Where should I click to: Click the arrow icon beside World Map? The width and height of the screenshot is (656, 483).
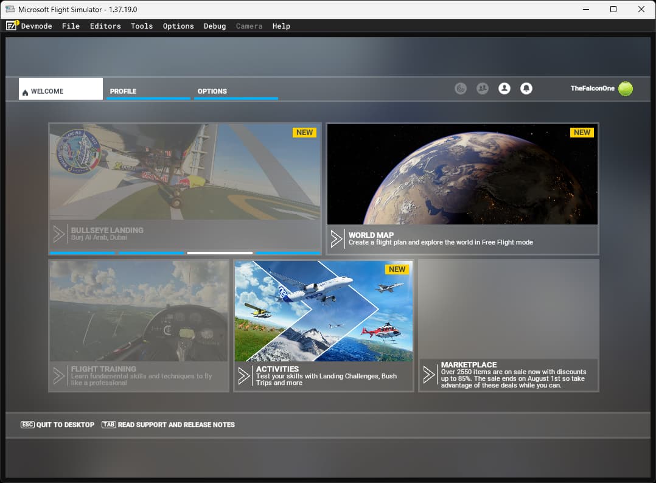(x=337, y=239)
